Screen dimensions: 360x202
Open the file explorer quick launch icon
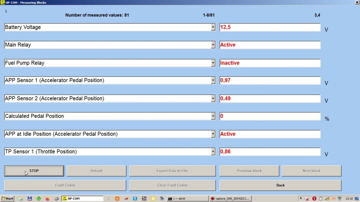21,198
